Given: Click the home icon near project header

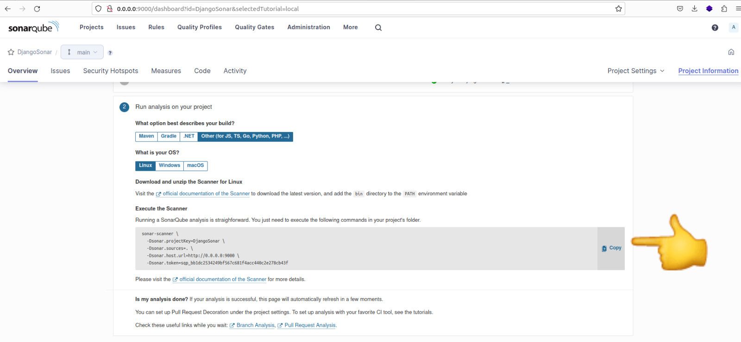Looking at the screenshot, I should (x=731, y=52).
